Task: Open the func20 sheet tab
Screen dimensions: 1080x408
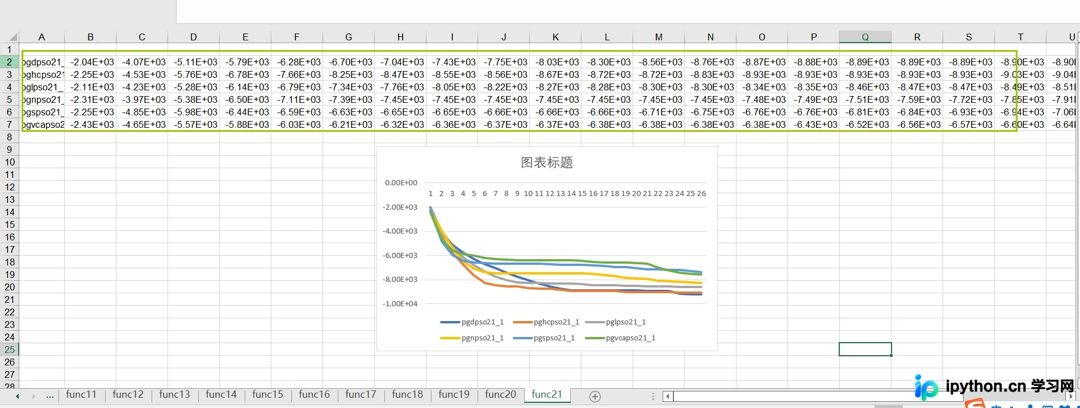Action: coord(500,394)
